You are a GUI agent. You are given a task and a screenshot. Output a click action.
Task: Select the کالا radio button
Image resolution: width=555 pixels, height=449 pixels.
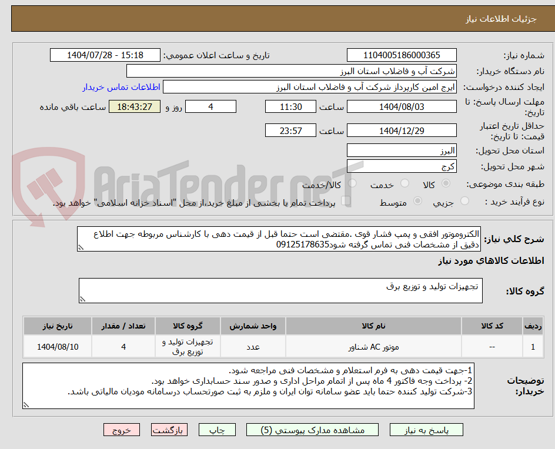tap(447, 183)
